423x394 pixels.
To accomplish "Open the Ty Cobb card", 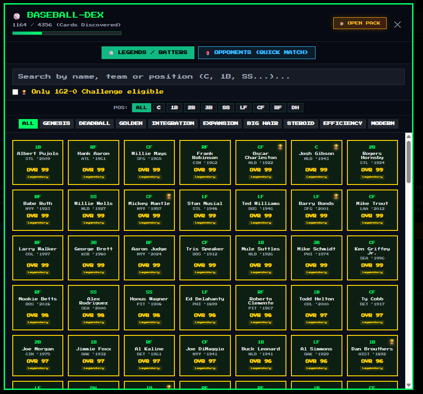I will [372, 308].
